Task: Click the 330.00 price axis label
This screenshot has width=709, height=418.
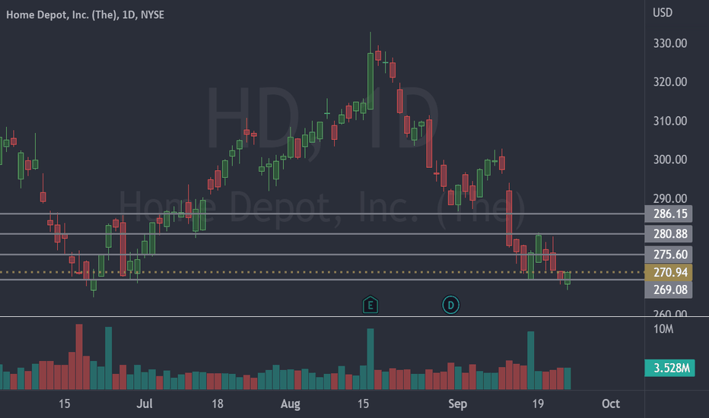Action: coord(670,43)
